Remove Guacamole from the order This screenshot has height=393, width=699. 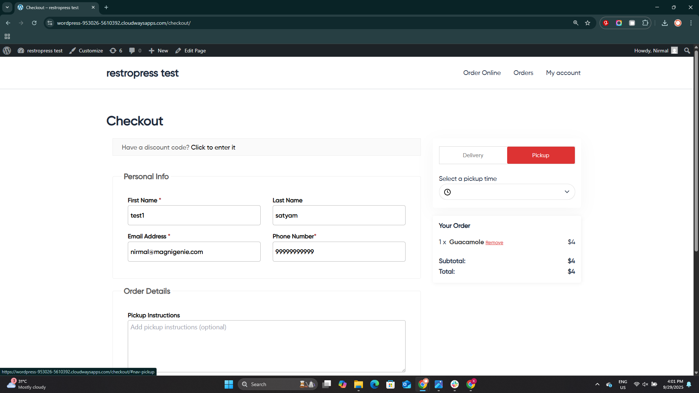(494, 242)
